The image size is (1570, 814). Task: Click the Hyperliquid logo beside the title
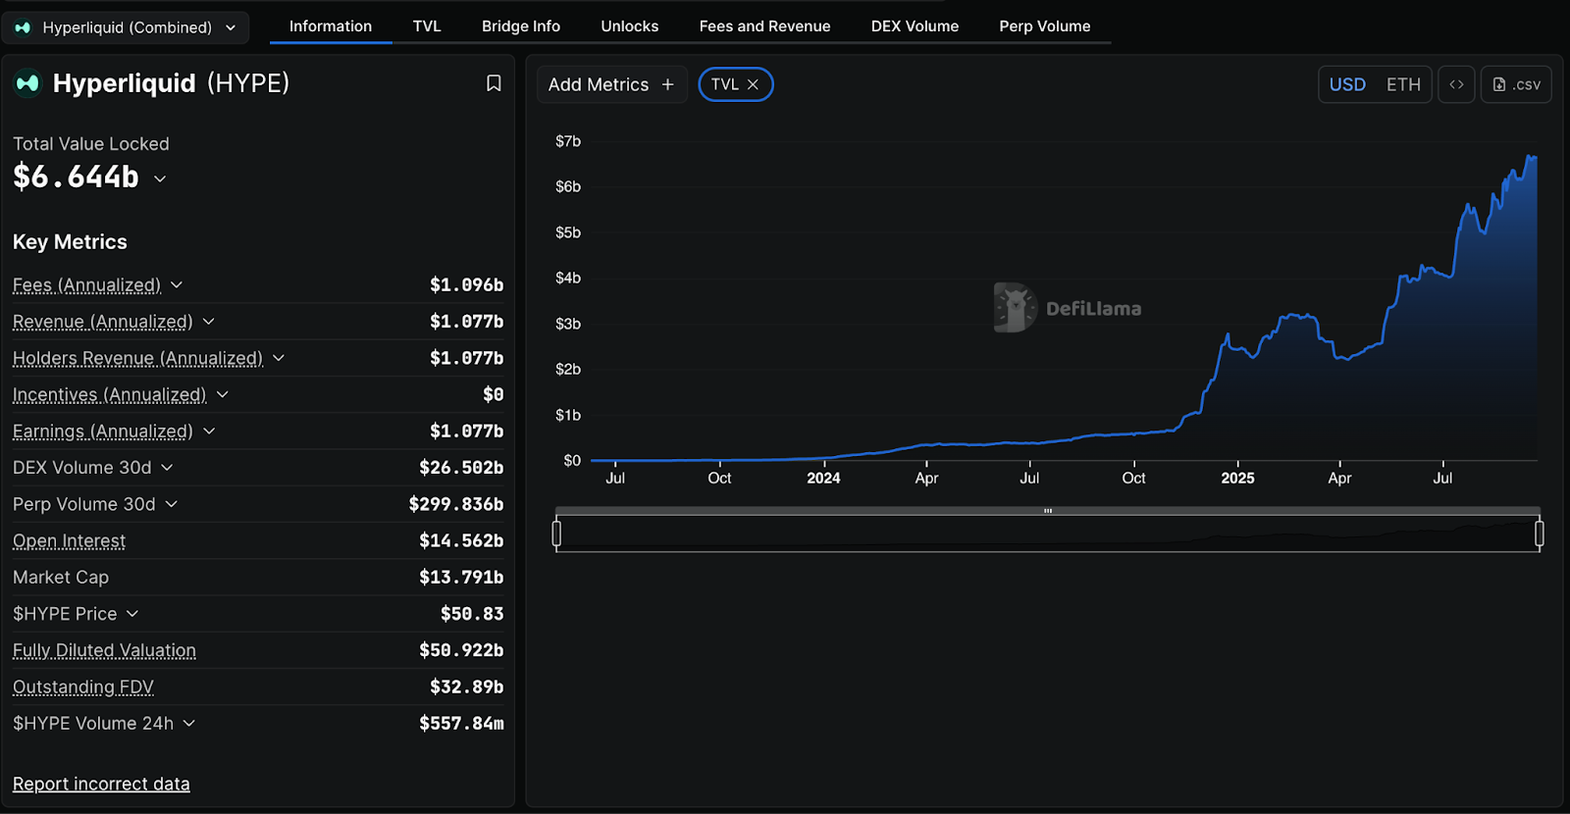click(27, 83)
